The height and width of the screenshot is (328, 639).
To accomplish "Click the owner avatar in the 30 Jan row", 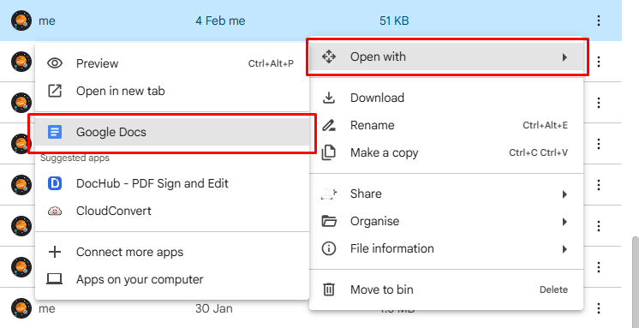I will point(21,308).
